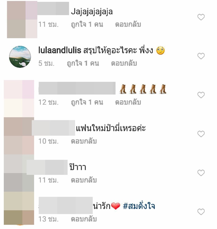Reply to the แฟนใหม่ป๋ามี่ comment
Viewport: 217px width, 229px height.
(x=84, y=141)
